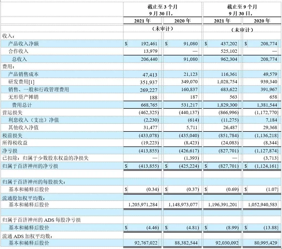
Task: Click the other income value 31,477
Action: pyautogui.click(x=150, y=128)
